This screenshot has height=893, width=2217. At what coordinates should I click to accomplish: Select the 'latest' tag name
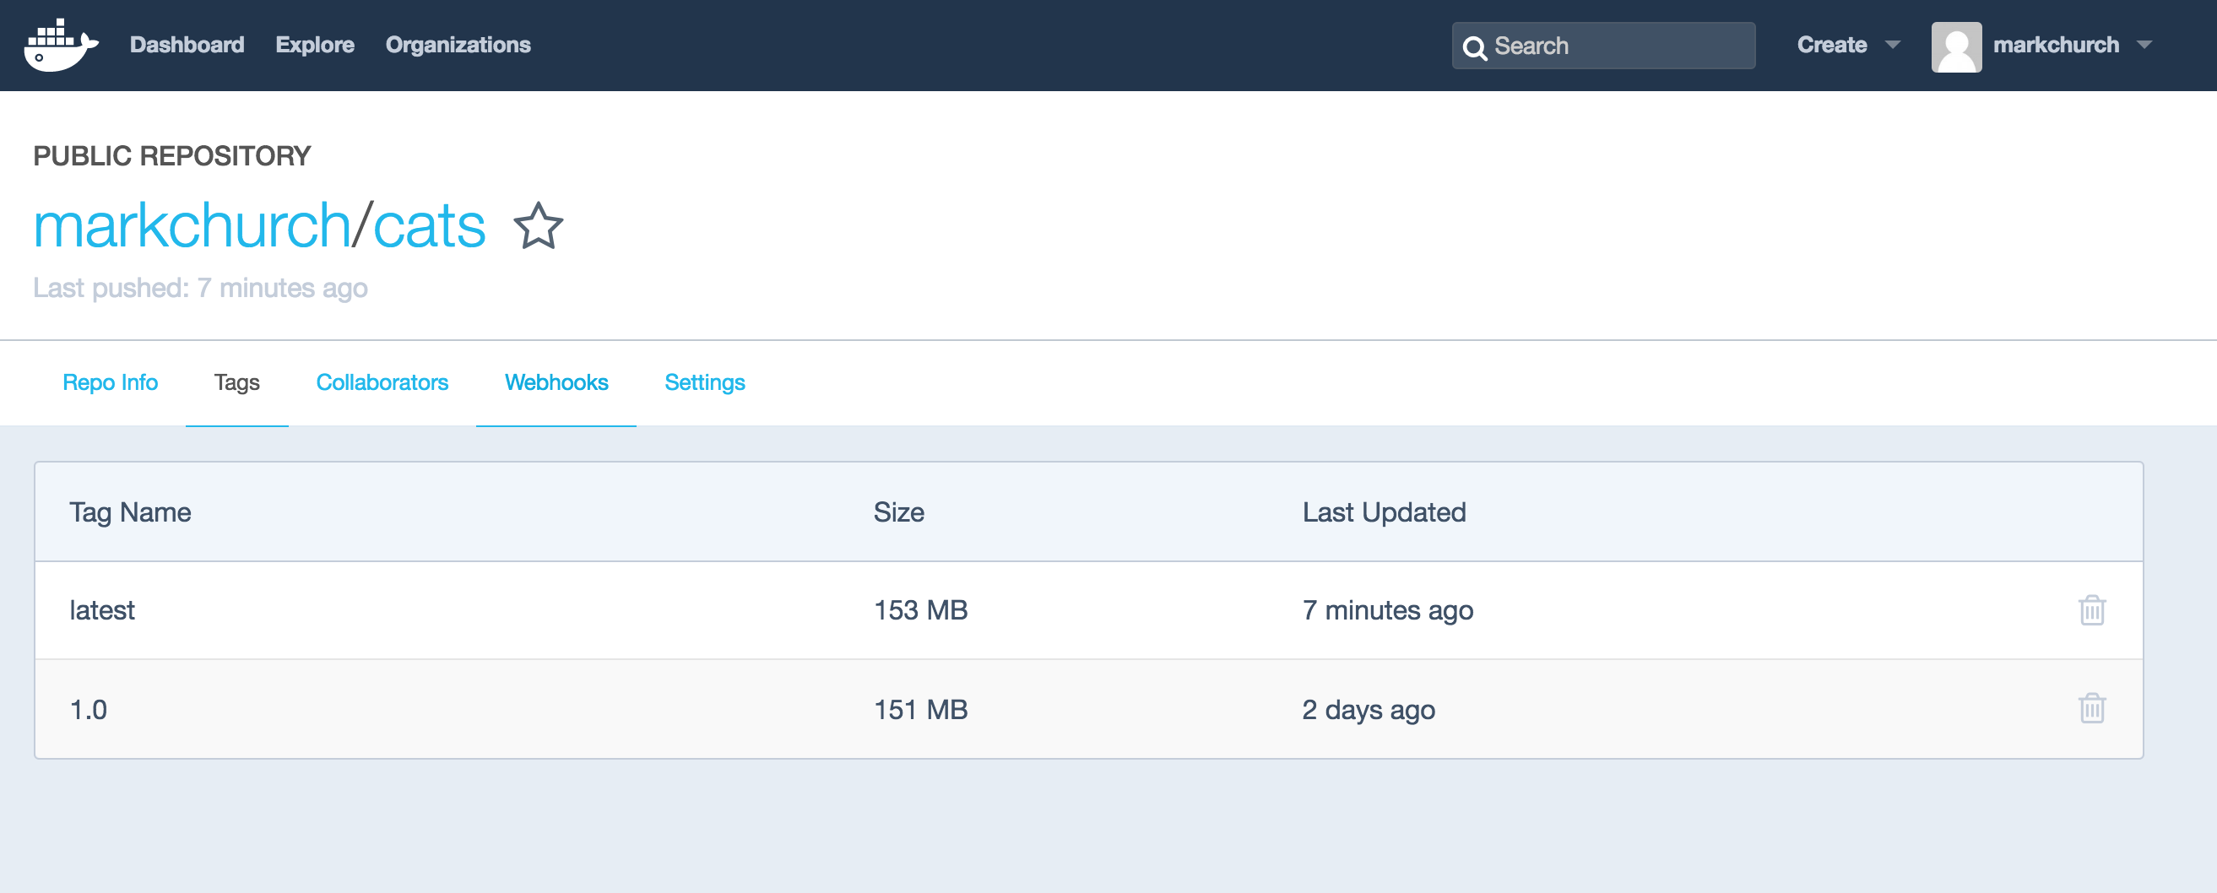tap(101, 610)
